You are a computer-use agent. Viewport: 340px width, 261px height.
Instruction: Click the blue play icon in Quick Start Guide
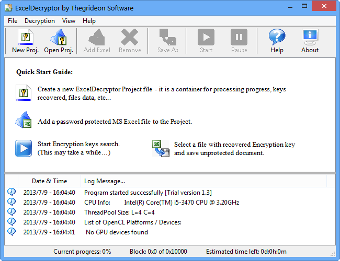24,148
